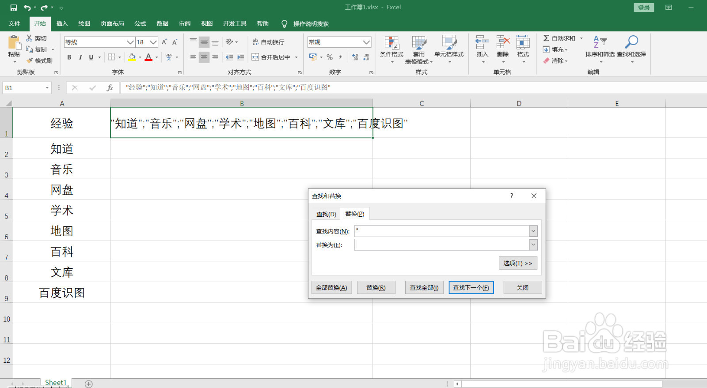Open Conditional Formatting (条件格式)
Image resolution: width=707 pixels, height=388 pixels.
click(392, 49)
